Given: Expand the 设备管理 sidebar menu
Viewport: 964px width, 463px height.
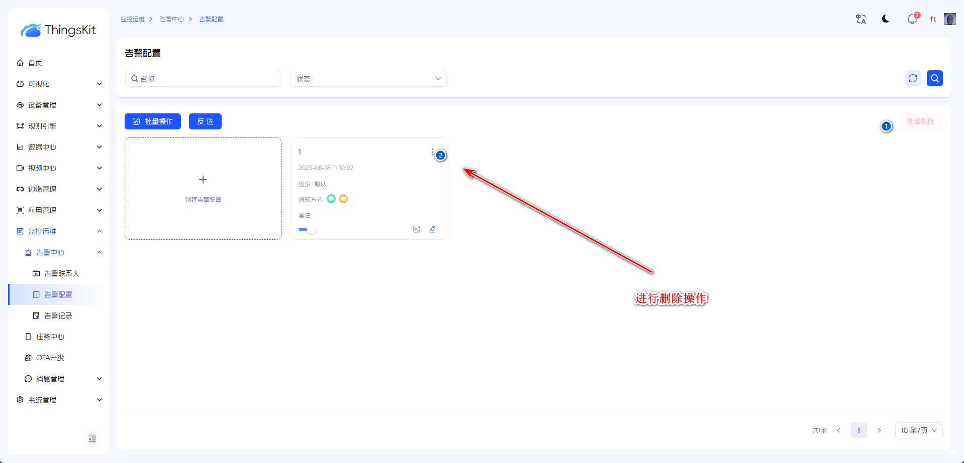Looking at the screenshot, I should click(58, 105).
